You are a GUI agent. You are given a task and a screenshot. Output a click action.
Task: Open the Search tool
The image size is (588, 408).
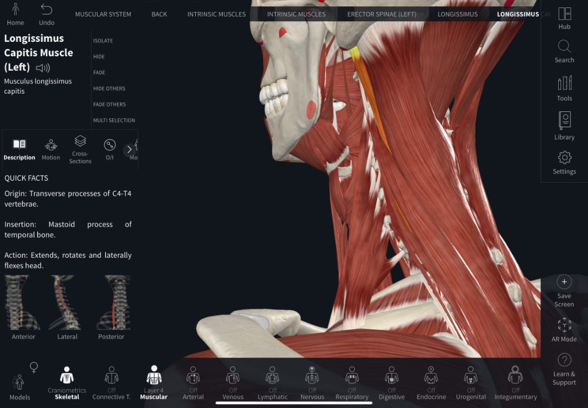564,47
